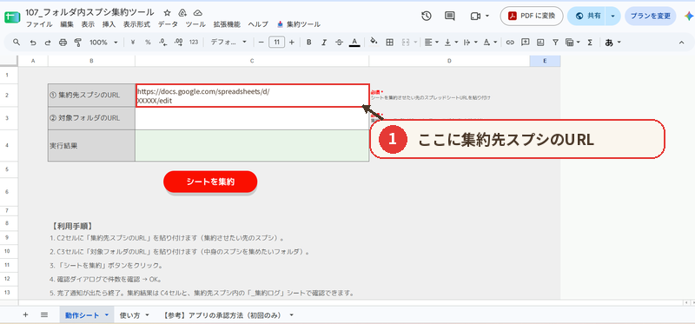Image resolution: width=695 pixels, height=324 pixels.
Task: Open the share options dropdown arrow
Action: click(613, 16)
